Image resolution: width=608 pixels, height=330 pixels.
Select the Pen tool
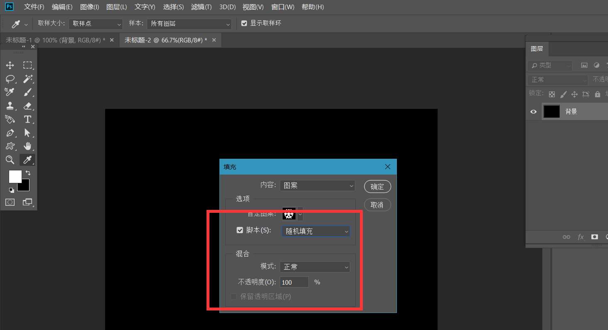[x=10, y=133]
